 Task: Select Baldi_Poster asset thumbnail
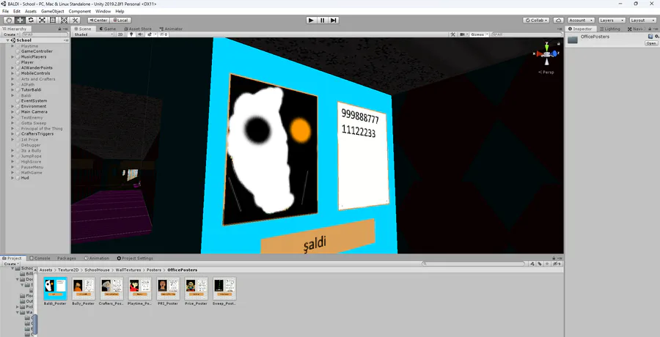pyautogui.click(x=55, y=288)
